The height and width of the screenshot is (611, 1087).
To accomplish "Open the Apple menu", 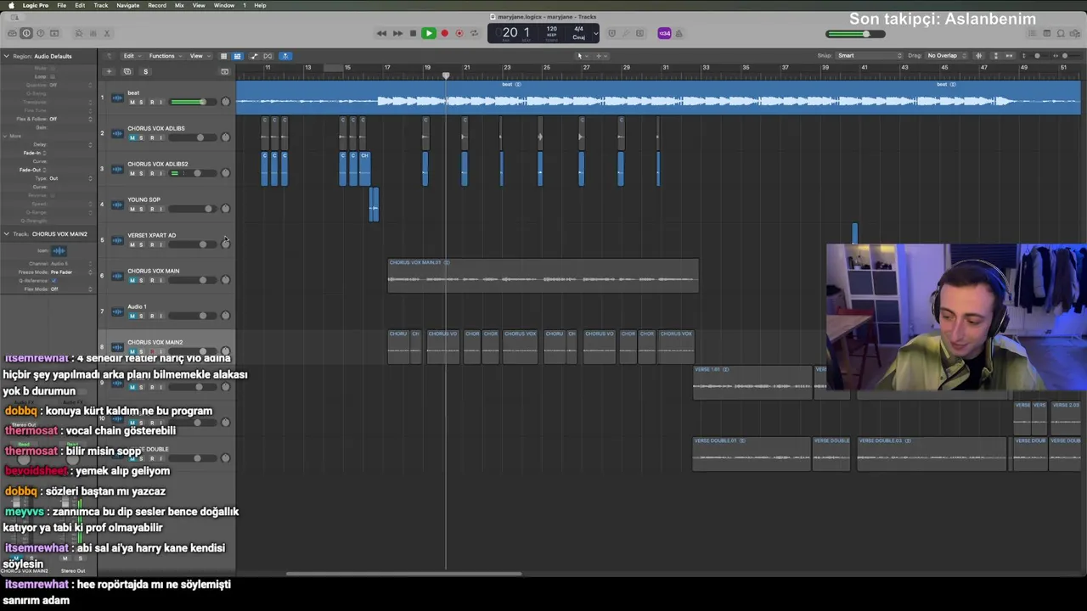I will click(11, 5).
